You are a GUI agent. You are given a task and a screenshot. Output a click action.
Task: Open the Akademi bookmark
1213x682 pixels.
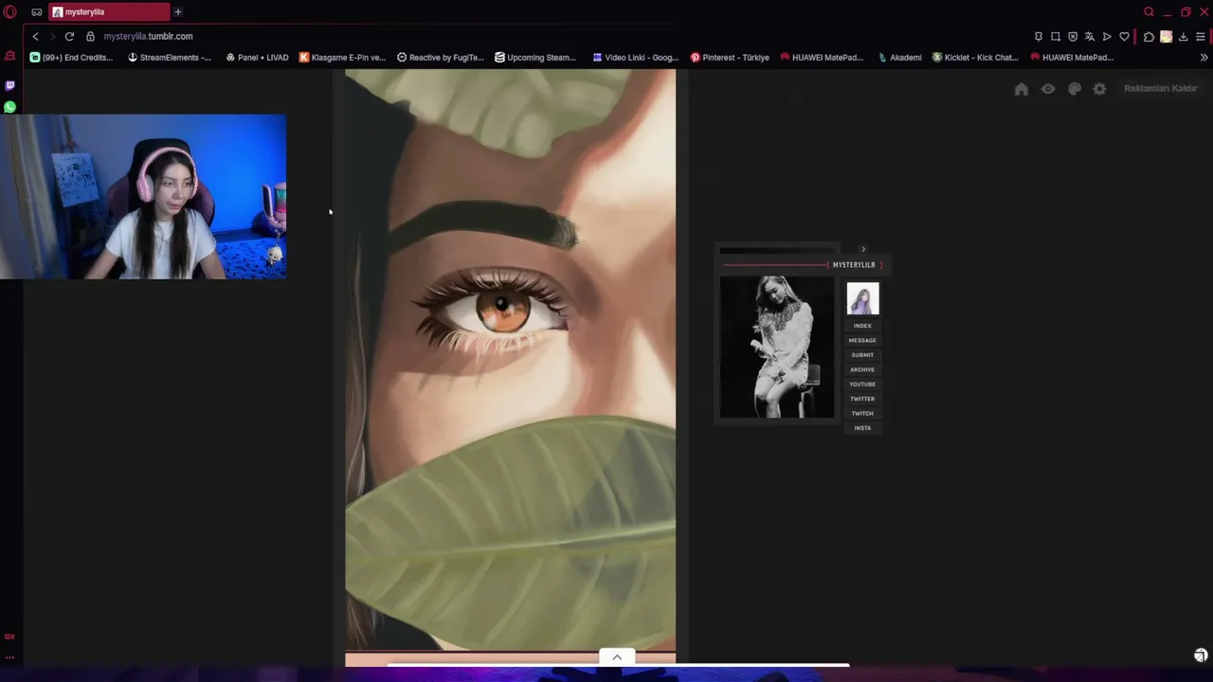(x=899, y=57)
